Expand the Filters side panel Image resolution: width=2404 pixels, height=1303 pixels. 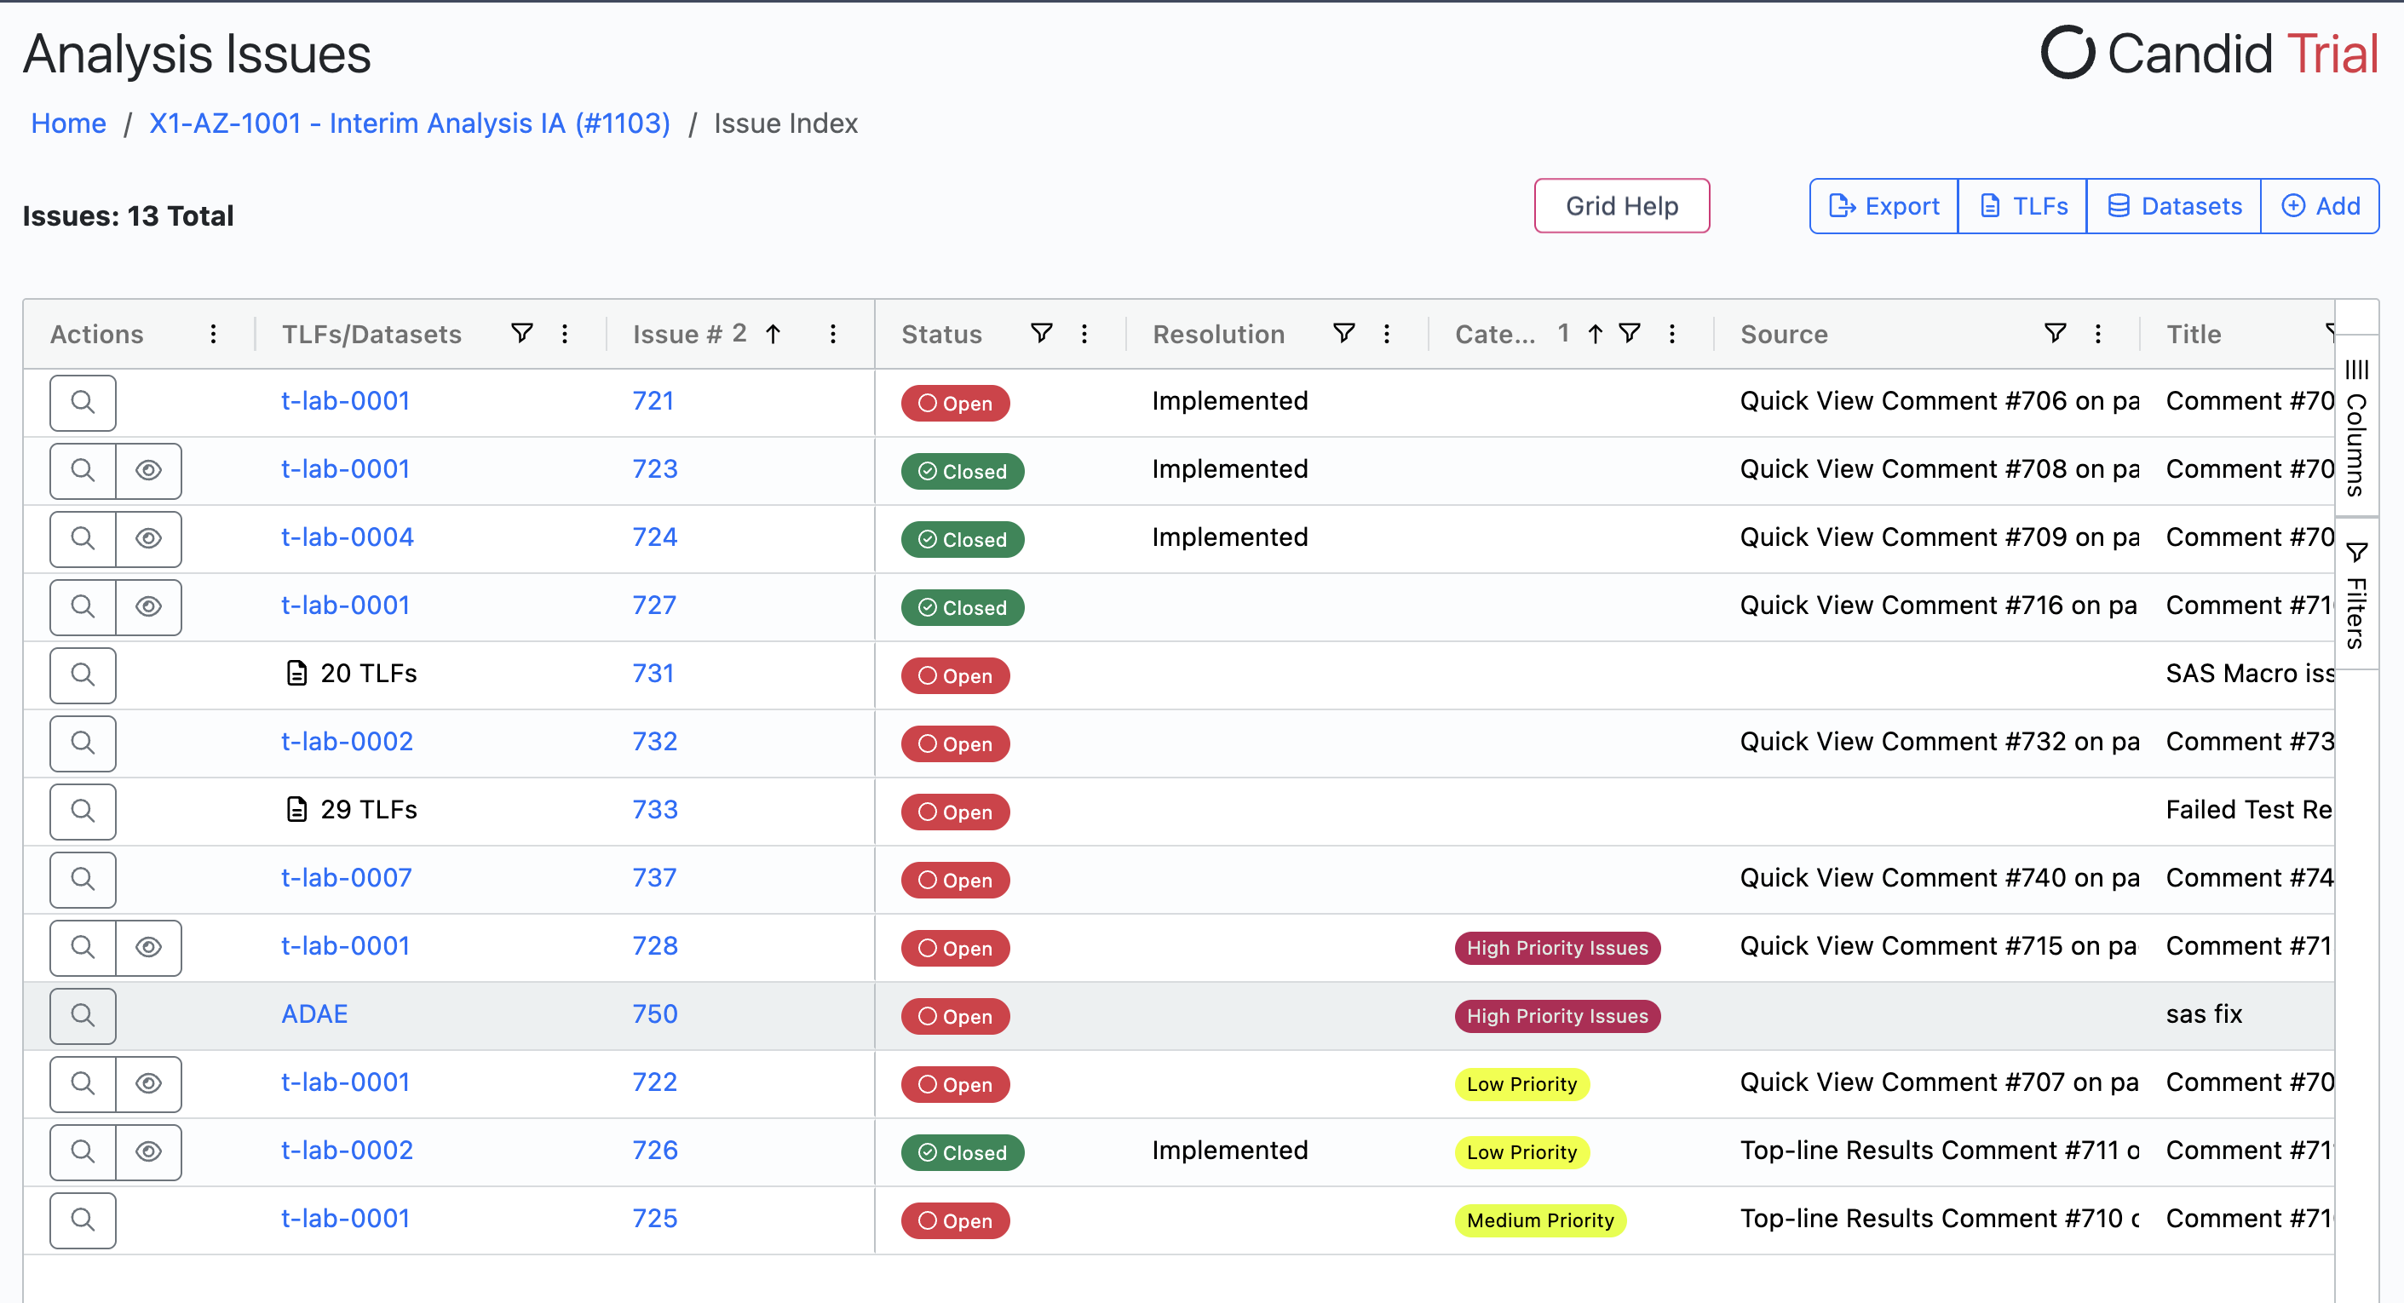2356,595
